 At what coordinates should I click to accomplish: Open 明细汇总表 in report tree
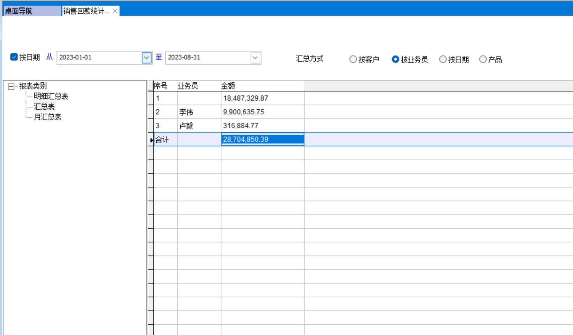pos(51,96)
